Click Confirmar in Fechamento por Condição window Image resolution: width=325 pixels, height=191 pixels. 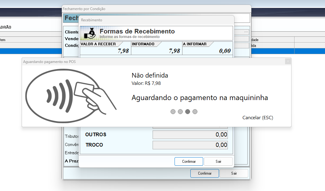(205, 173)
